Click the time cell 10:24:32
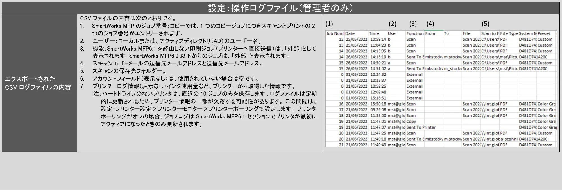The width and height of the screenshot is (562, 190). coord(378,74)
